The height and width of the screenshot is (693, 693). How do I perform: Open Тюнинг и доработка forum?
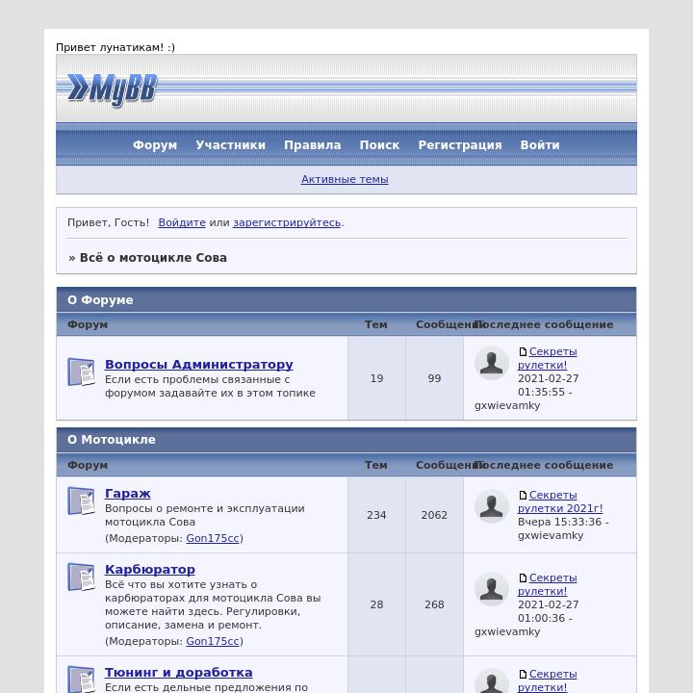[x=179, y=672]
